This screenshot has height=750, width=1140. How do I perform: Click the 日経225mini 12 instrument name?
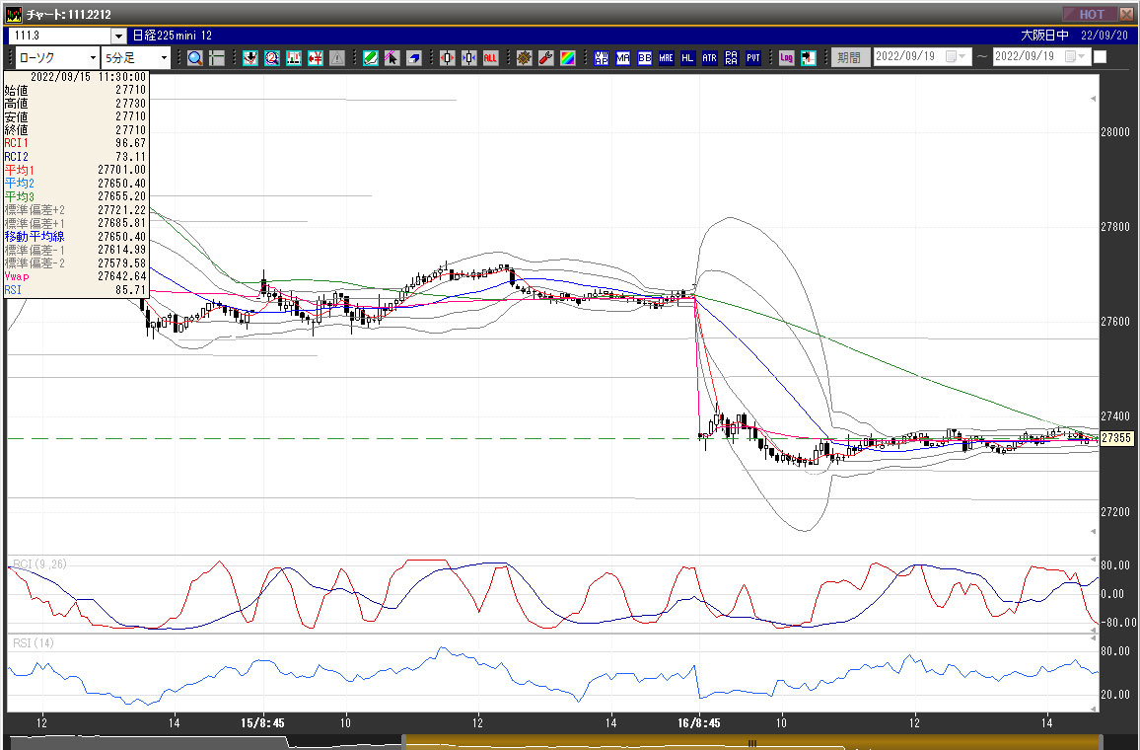click(x=173, y=36)
